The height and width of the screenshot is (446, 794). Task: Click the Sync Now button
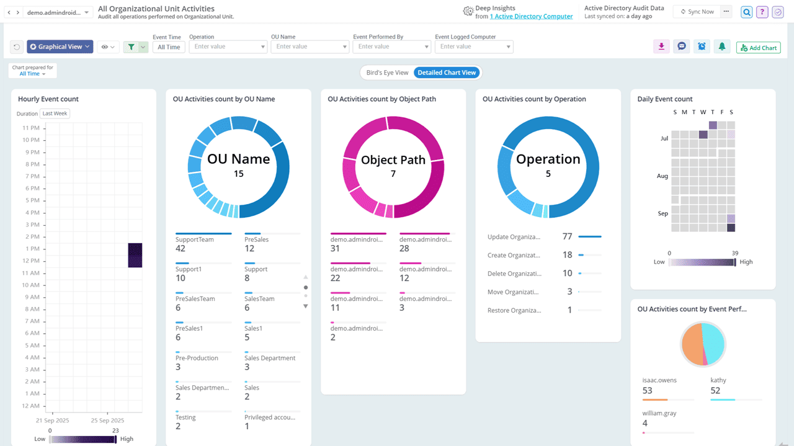click(x=697, y=12)
